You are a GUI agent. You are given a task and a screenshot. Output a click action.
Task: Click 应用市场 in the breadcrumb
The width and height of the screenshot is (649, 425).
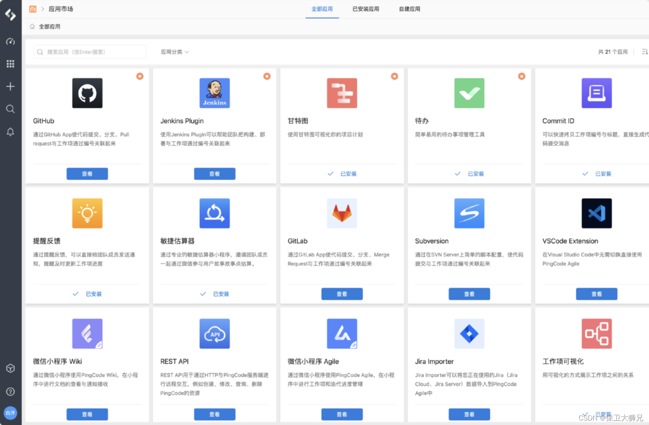click(61, 9)
